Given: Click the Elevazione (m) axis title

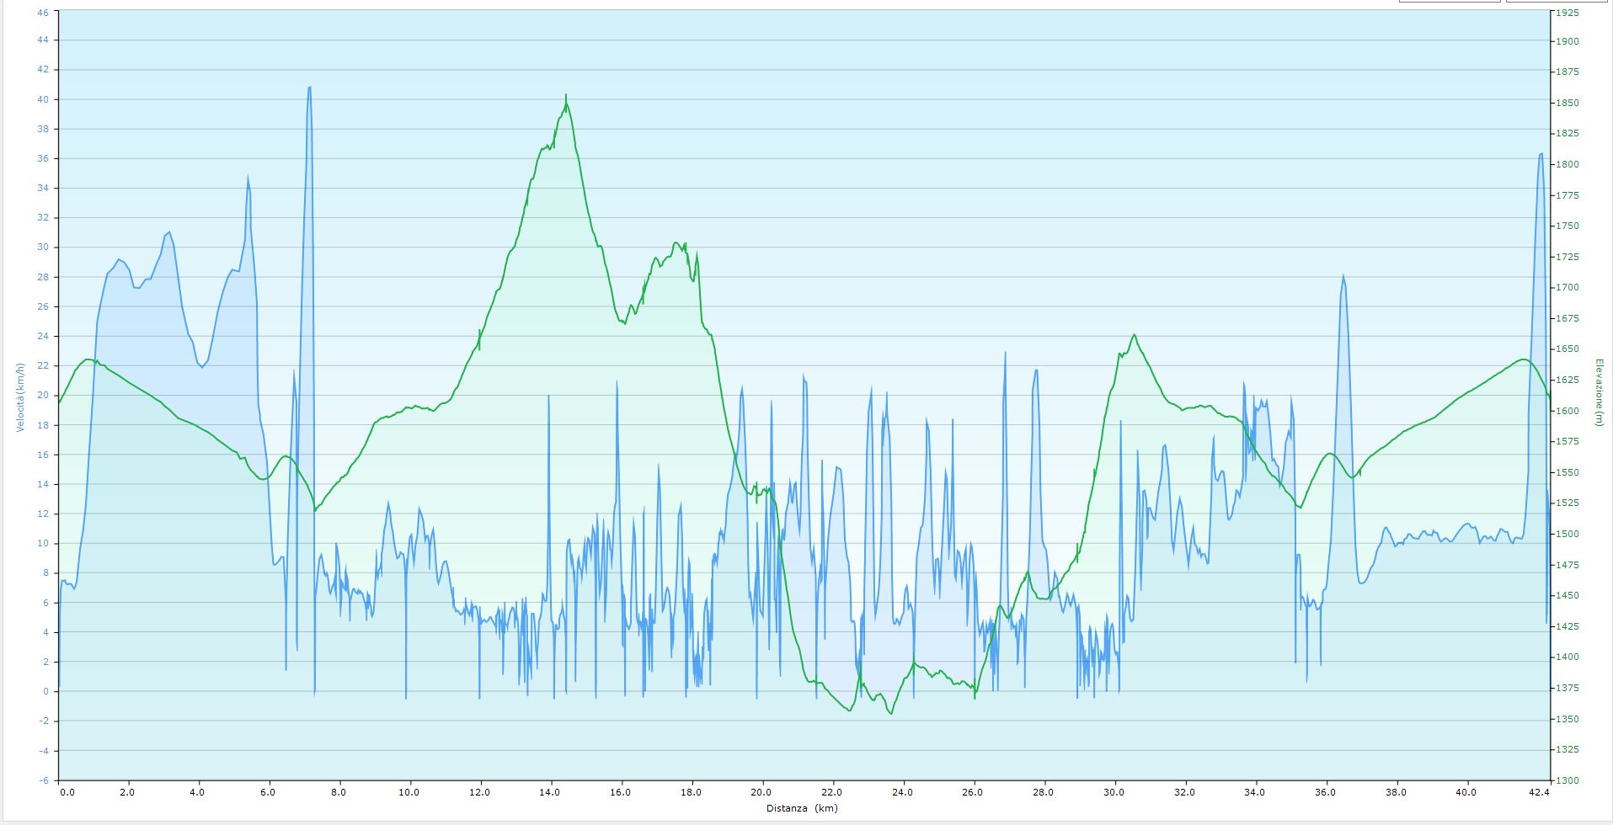Looking at the screenshot, I should [1599, 392].
